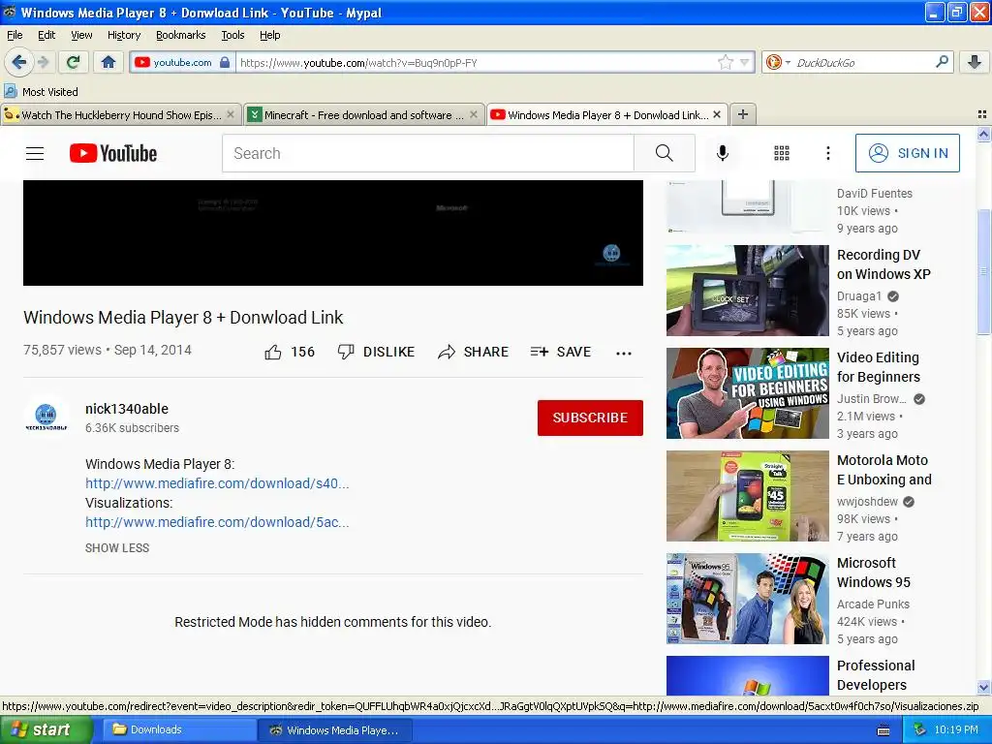Screen dimensions: 992x744
Task: Open the nick1340able channel name link
Action: pos(127,409)
